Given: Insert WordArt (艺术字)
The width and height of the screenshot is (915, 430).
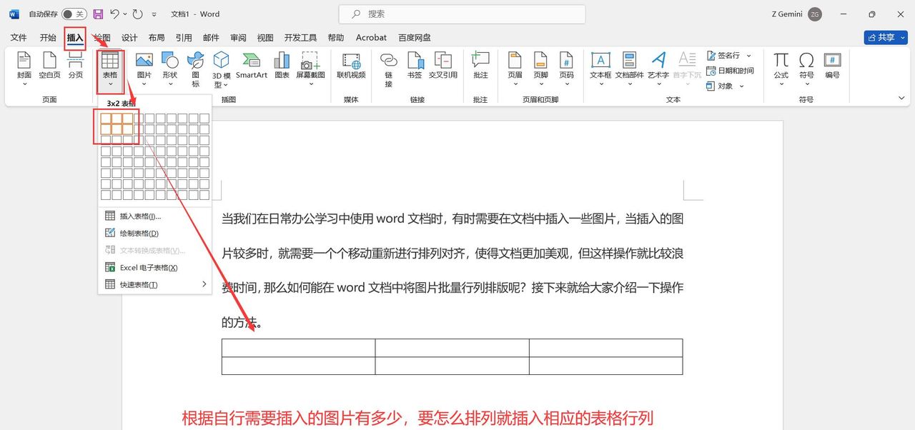Looking at the screenshot, I should click(658, 69).
